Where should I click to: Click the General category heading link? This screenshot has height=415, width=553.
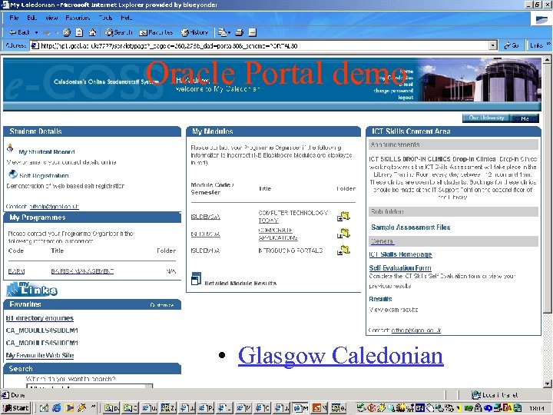(382, 241)
